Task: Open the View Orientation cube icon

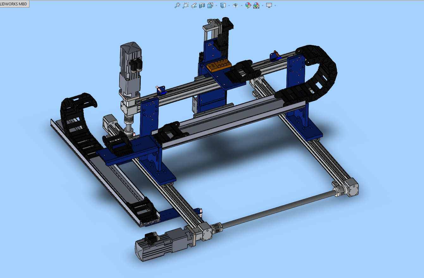Action: coord(210,5)
